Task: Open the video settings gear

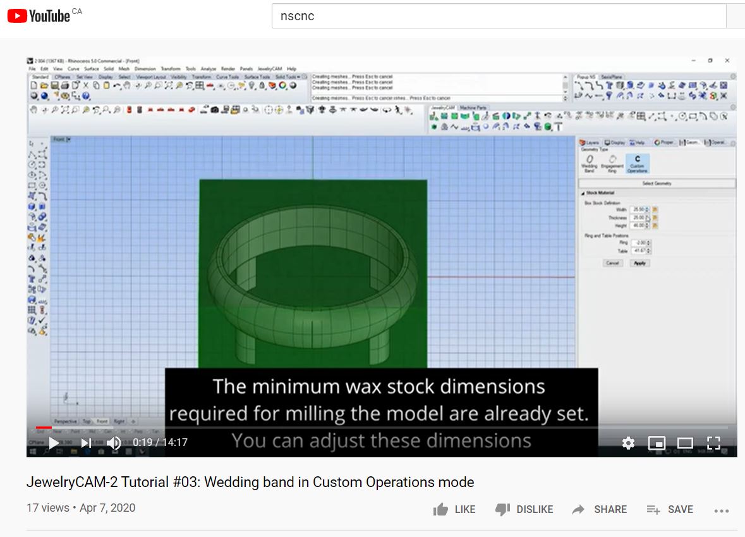Action: pyautogui.click(x=628, y=443)
